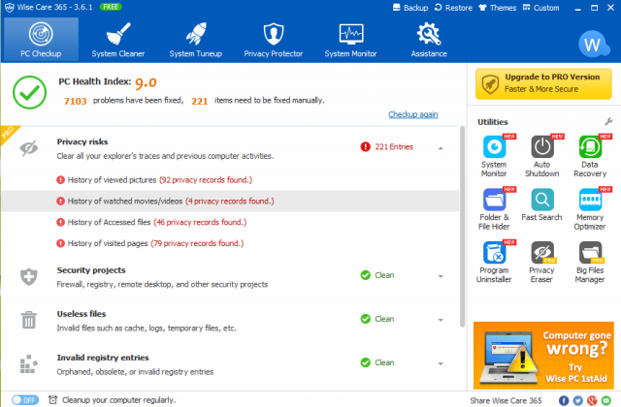Expand the Invalid registry entries section
Viewport: 621px width, 407px height.
(441, 363)
